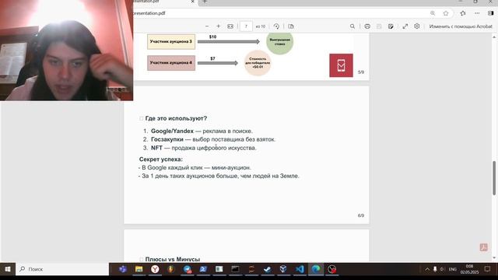This screenshot has width=498, height=280.
Task: Open Microsoft Teams from taskbar
Action: (x=123, y=269)
